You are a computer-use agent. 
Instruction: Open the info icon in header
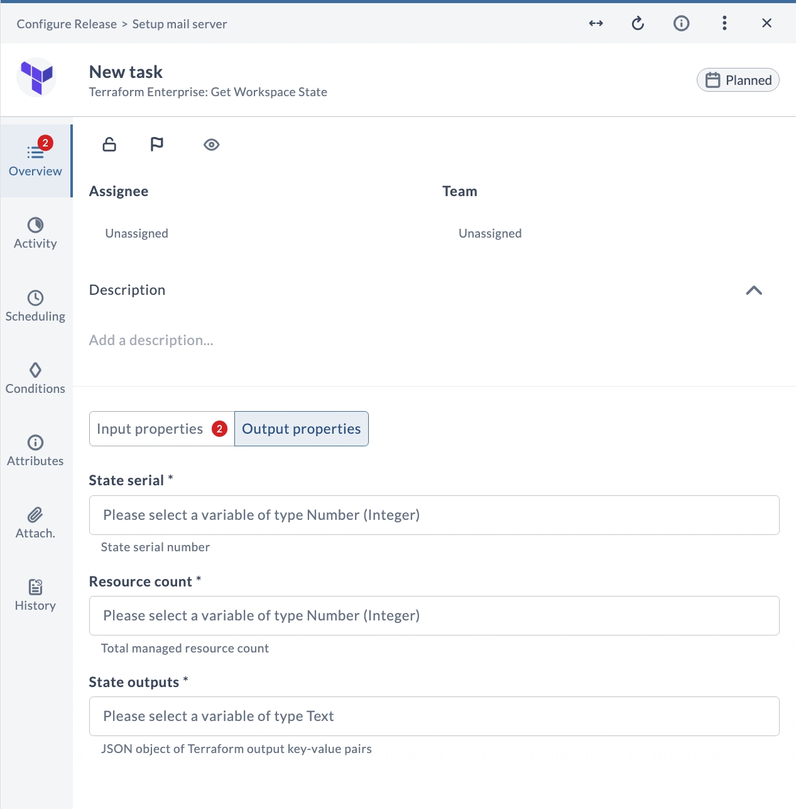click(x=681, y=23)
